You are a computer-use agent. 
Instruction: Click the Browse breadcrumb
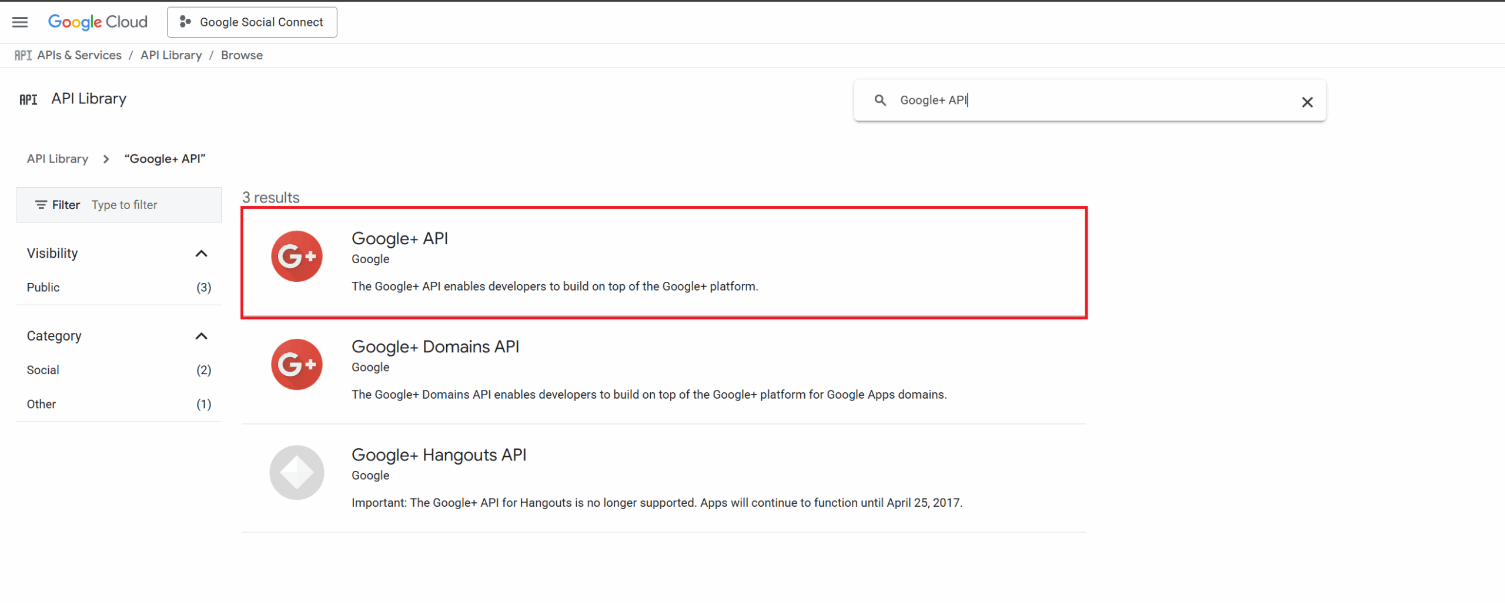tap(242, 55)
